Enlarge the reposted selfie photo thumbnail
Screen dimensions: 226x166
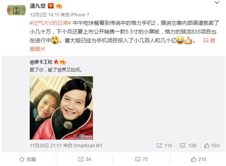click(x=61, y=108)
